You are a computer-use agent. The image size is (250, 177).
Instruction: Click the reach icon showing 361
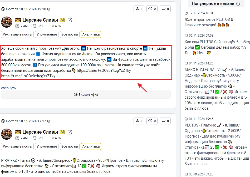coord(34,26)
